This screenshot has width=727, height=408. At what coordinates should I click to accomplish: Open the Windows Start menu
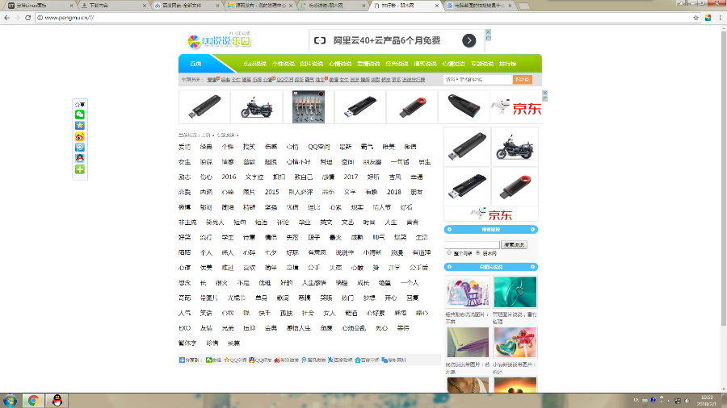click(11, 401)
